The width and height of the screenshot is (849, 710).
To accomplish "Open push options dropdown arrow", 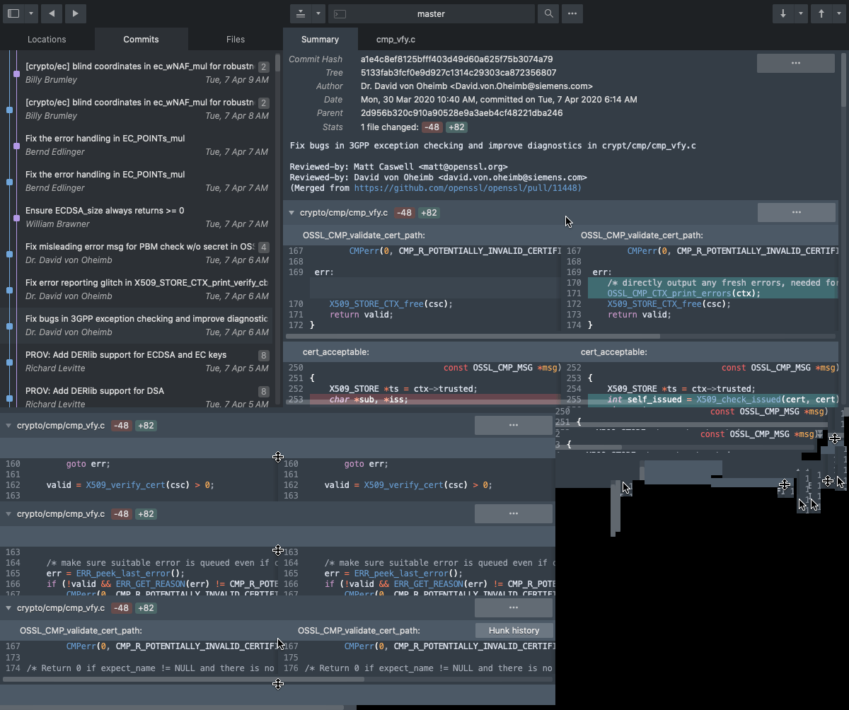I will coord(838,13).
